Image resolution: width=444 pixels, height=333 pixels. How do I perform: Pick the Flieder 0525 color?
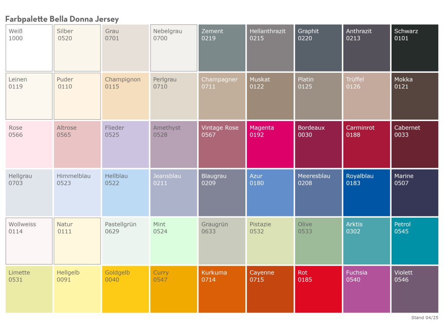tap(125, 144)
